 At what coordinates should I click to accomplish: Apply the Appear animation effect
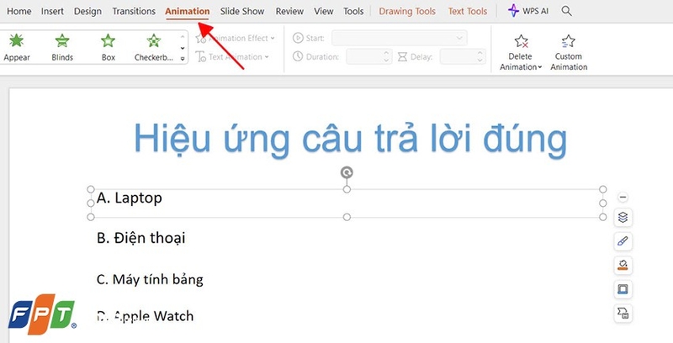[17, 48]
